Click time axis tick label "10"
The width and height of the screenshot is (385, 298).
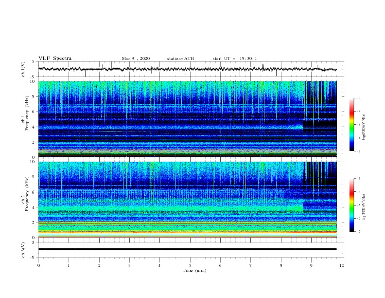(342, 265)
